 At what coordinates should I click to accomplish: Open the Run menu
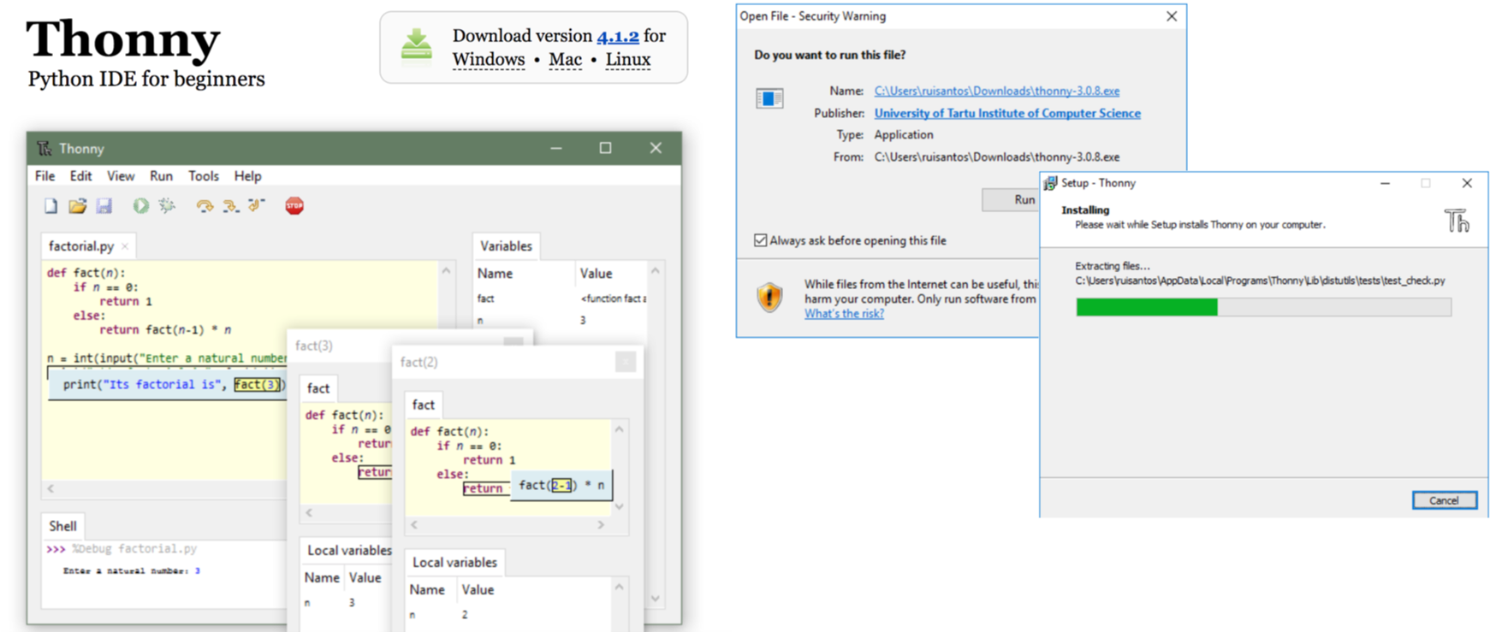161,176
